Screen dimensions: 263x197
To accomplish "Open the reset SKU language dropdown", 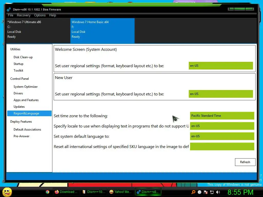I will tap(222, 146).
